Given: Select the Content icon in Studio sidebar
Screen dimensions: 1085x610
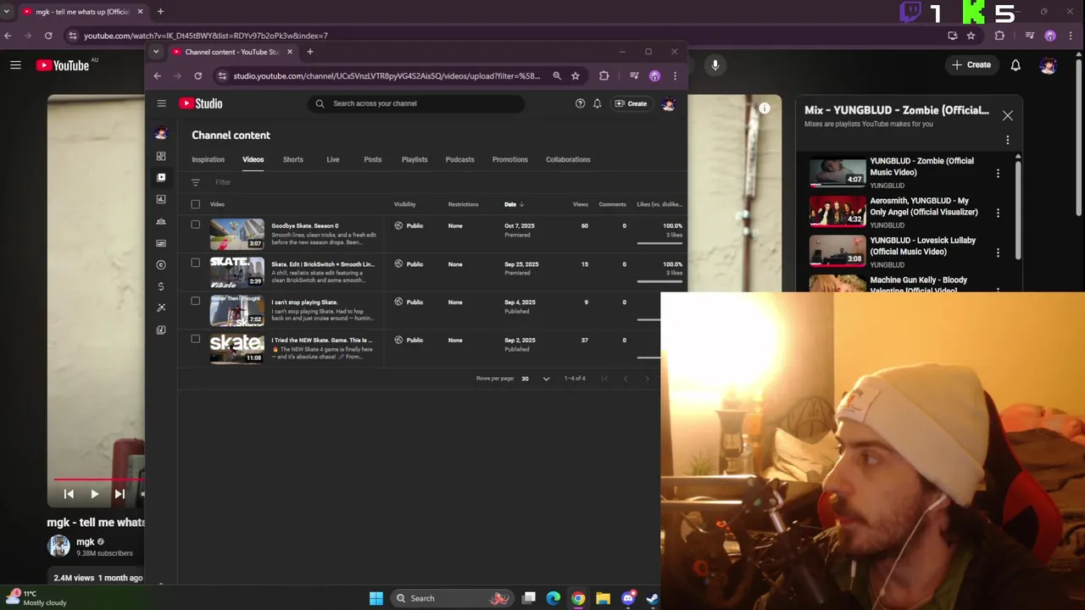Looking at the screenshot, I should tap(161, 177).
